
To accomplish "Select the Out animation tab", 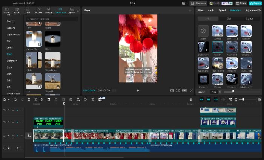I will 229,18.
